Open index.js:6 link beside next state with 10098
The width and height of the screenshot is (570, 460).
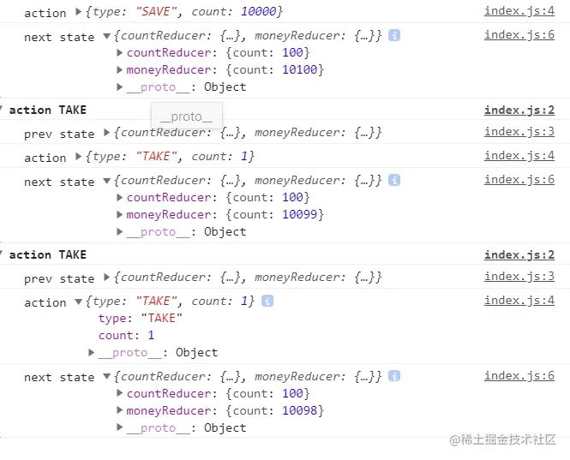pos(519,375)
